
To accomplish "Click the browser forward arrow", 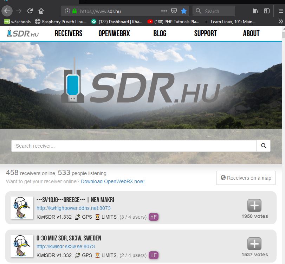I will coord(19,11).
